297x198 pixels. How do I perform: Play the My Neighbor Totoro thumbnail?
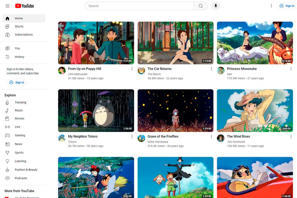click(96, 111)
